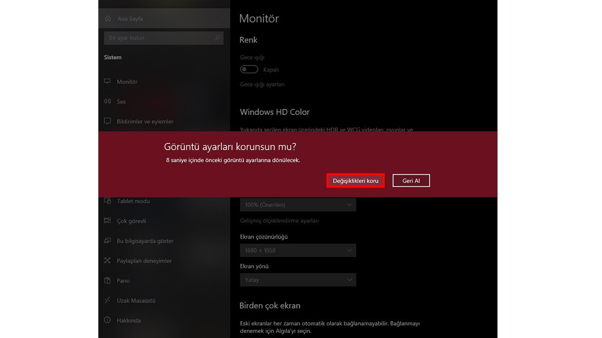Click the Hakkında info icon
Image resolution: width=602 pixels, height=338 pixels.
pyautogui.click(x=108, y=320)
